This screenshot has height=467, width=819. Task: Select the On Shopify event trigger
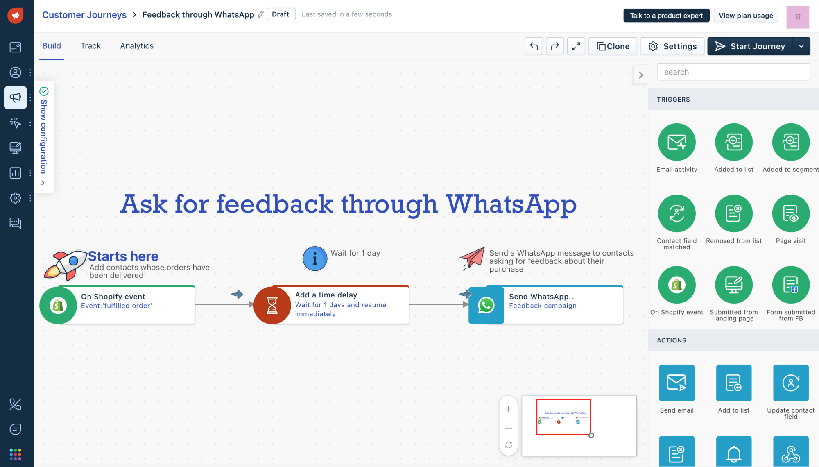coord(676,284)
